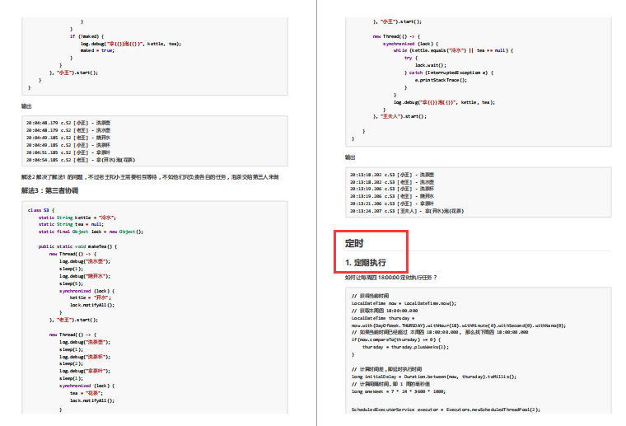
Task: Click the line "static final Object lock = new Object();"
Action: (x=91, y=232)
